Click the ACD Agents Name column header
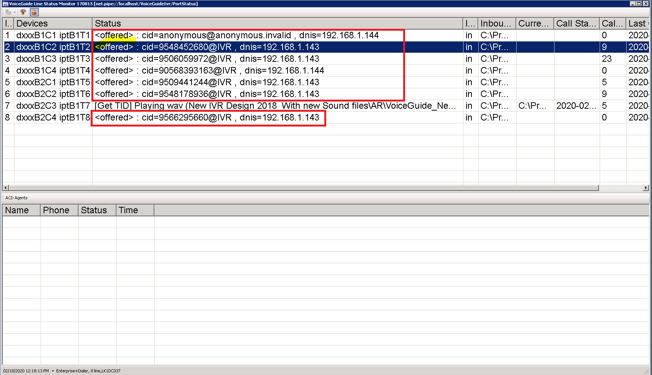Viewport: 652px width, 375px height. pyautogui.click(x=21, y=210)
